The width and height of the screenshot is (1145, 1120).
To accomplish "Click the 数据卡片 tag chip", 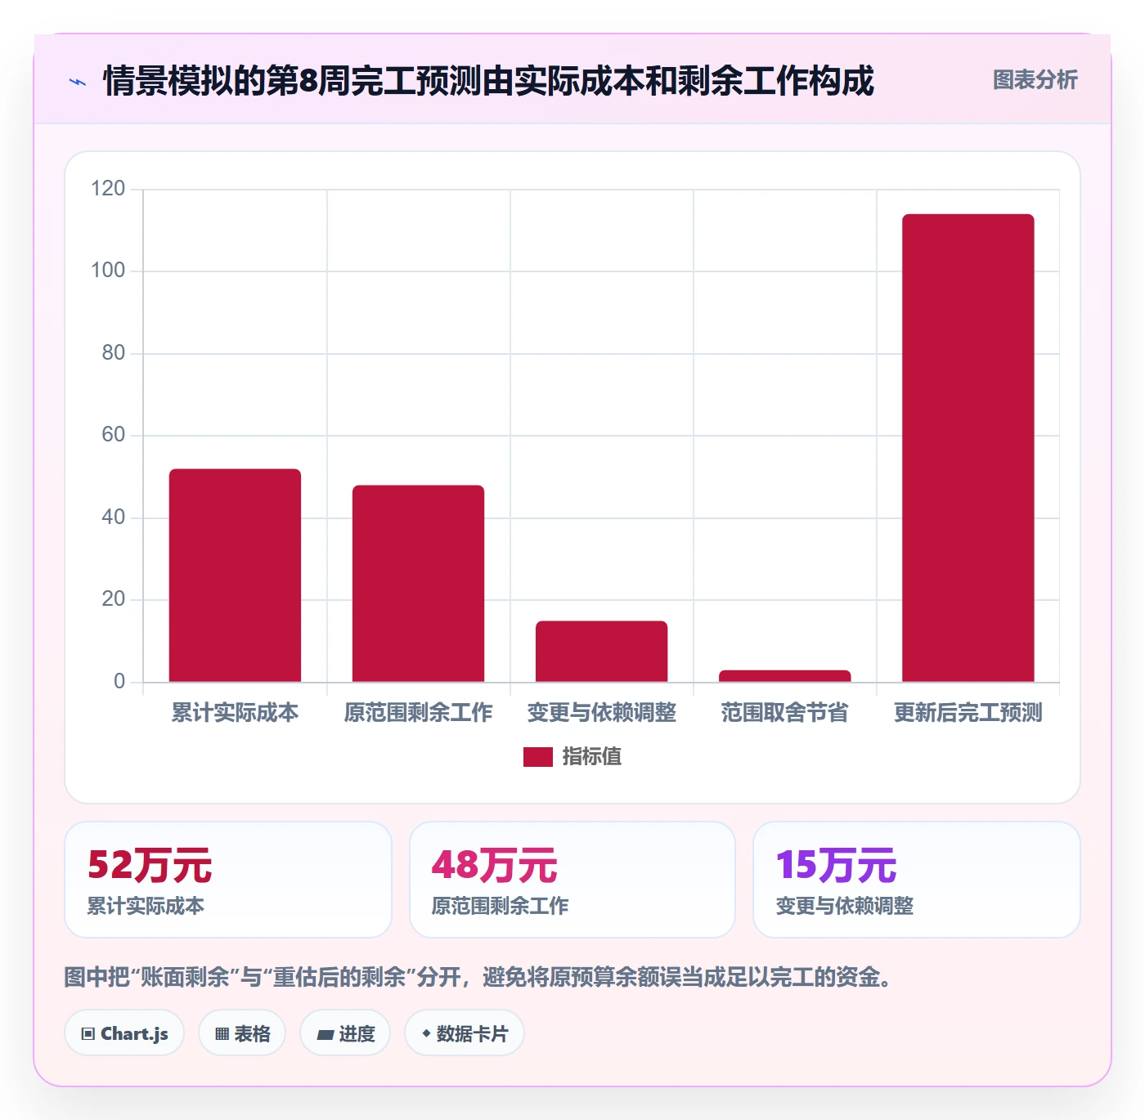I will click(x=465, y=1033).
